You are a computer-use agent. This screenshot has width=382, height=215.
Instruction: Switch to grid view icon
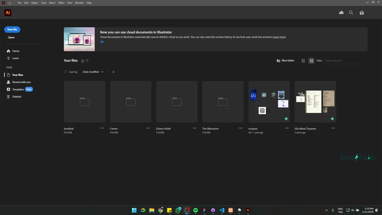point(311,61)
